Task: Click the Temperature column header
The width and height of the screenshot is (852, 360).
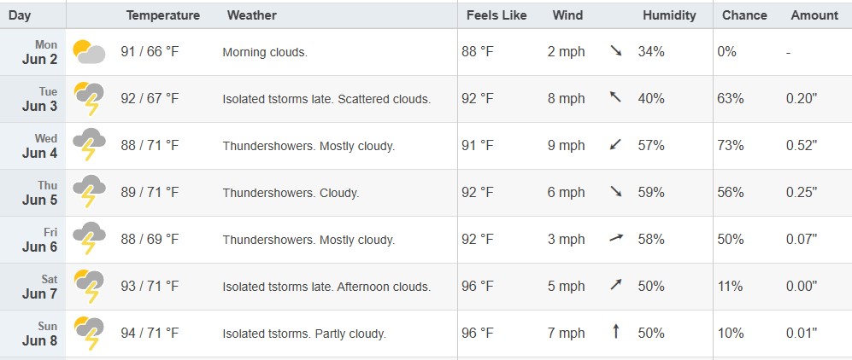Action: coord(163,15)
